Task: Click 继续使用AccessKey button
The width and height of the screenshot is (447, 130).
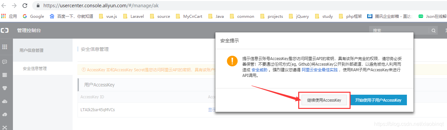Action: 324,100
